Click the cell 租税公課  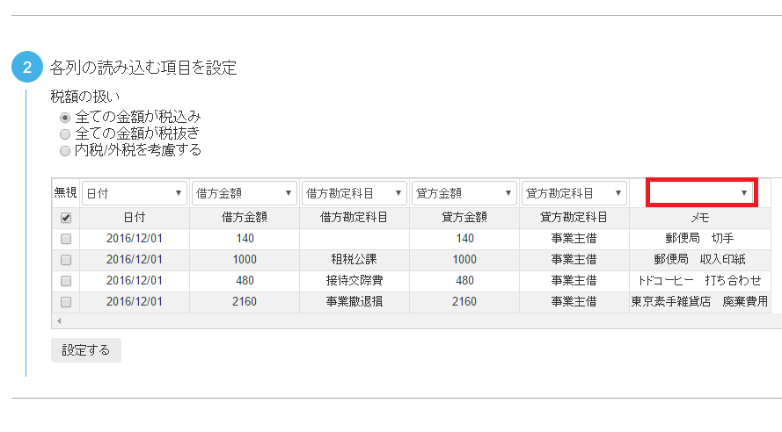pyautogui.click(x=354, y=260)
